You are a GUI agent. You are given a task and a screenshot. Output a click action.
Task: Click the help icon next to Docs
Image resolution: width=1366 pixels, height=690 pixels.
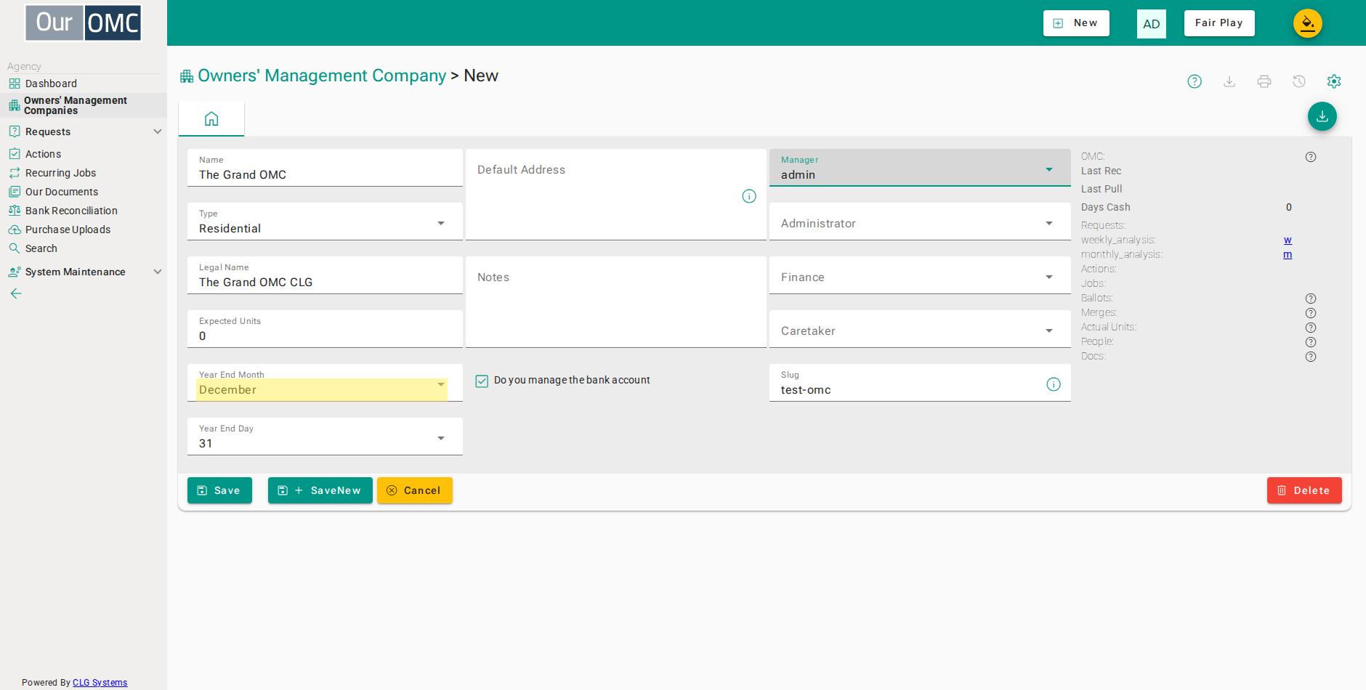tap(1311, 357)
